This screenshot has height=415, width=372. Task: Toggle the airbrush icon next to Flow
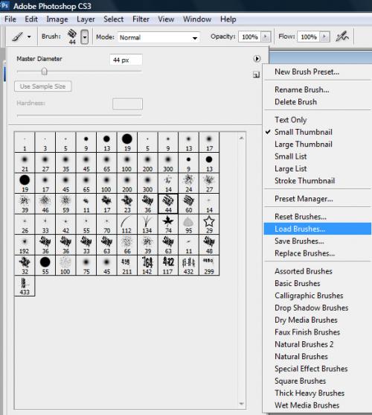tap(342, 37)
